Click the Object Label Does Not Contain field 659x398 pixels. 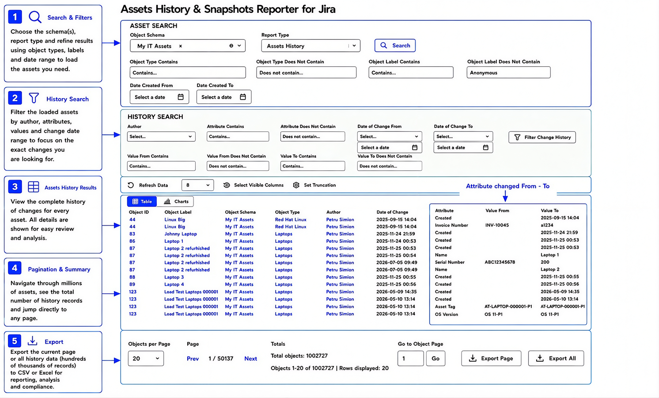coord(508,73)
